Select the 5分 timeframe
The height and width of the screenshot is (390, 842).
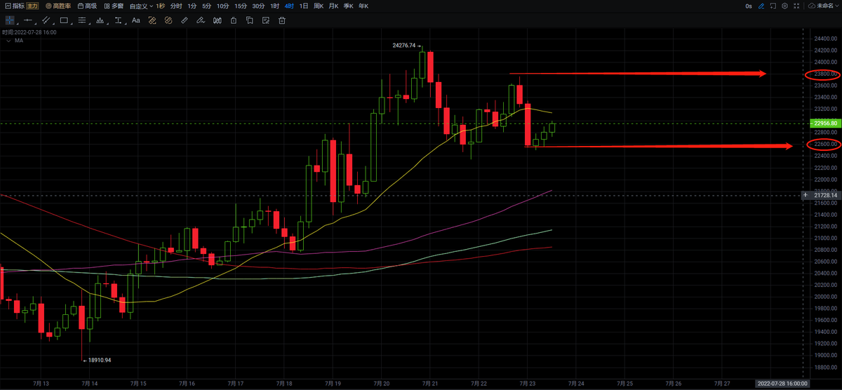point(206,6)
